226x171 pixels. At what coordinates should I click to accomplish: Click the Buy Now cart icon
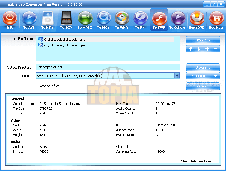(216, 18)
